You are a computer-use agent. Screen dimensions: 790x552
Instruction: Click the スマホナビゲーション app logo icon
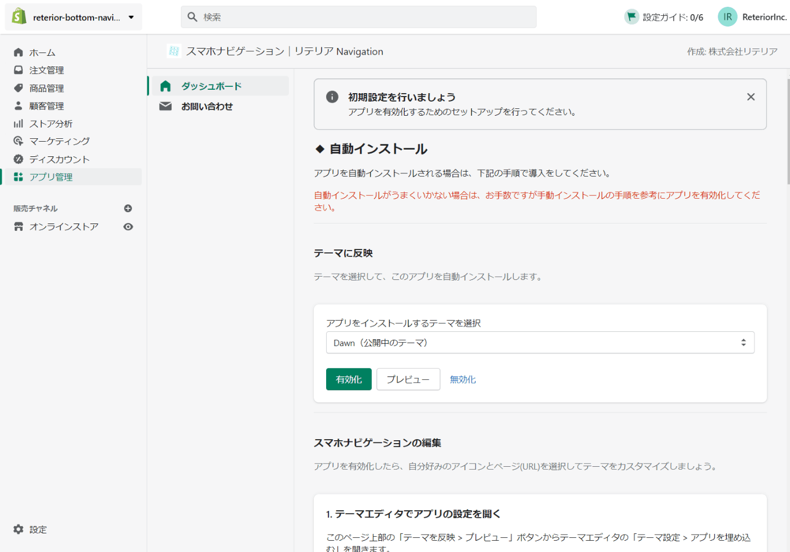tap(174, 51)
